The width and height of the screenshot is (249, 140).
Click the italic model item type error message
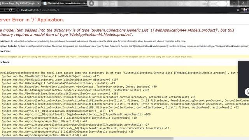(x=117, y=32)
